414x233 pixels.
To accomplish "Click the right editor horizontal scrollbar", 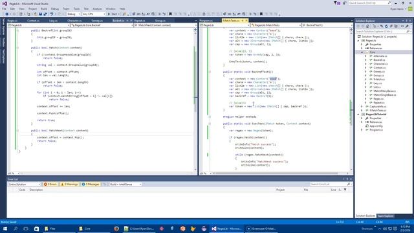I will (276, 173).
